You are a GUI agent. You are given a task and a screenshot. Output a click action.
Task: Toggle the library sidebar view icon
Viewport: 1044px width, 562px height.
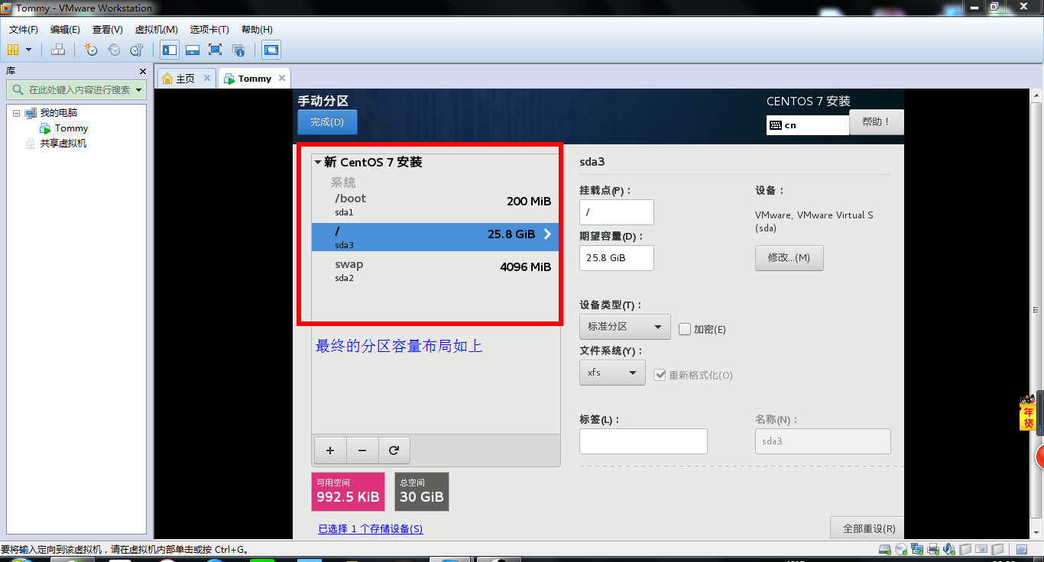(x=170, y=50)
